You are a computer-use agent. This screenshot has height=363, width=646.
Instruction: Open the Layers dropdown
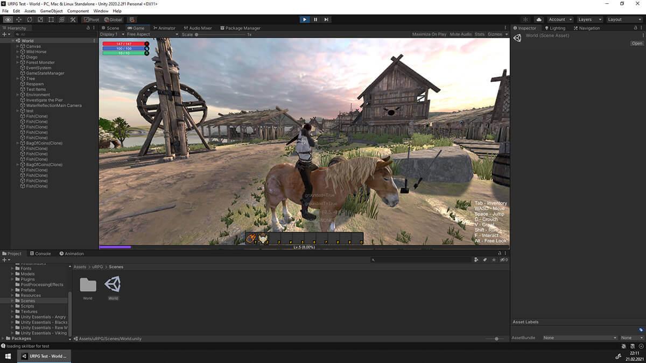pos(589,19)
